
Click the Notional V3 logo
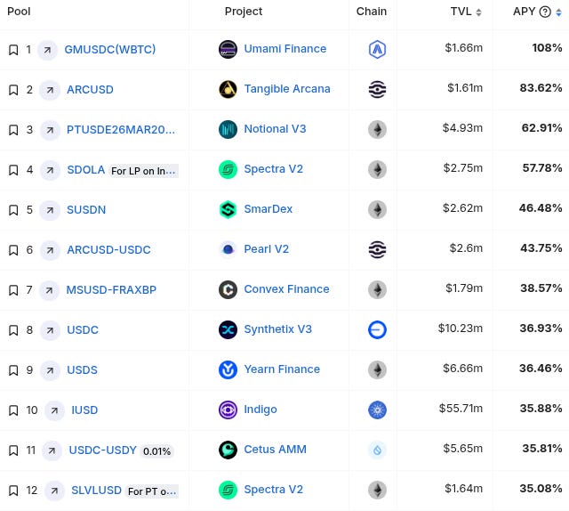228,129
